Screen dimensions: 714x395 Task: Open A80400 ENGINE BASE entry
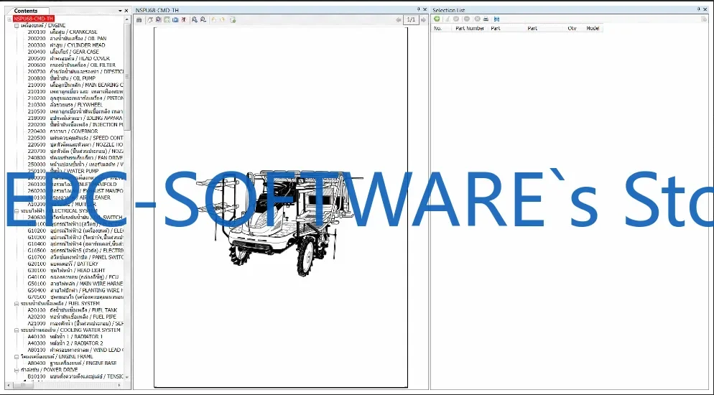tap(72, 363)
